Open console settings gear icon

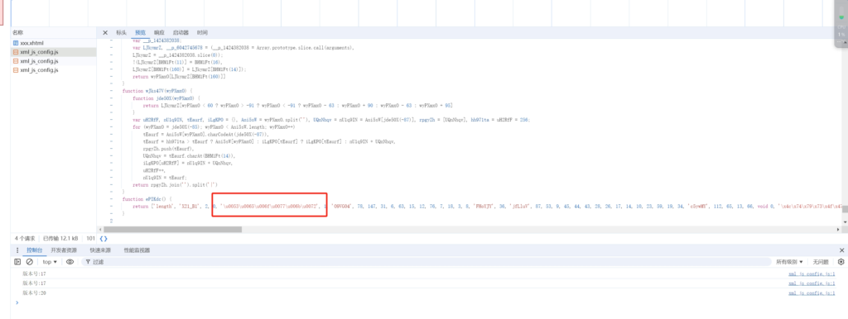841,262
